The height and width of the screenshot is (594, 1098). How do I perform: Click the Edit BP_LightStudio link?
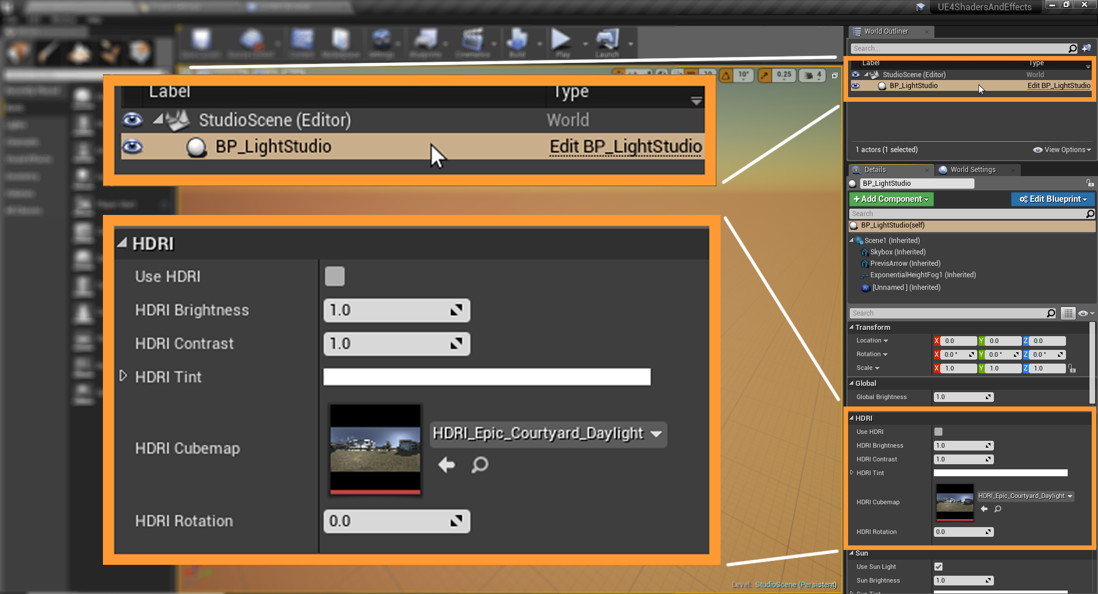pos(1059,86)
